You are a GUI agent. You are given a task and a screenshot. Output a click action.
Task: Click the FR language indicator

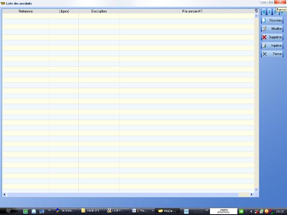186,211
